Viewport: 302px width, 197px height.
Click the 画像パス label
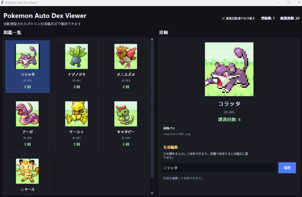tap(169, 128)
